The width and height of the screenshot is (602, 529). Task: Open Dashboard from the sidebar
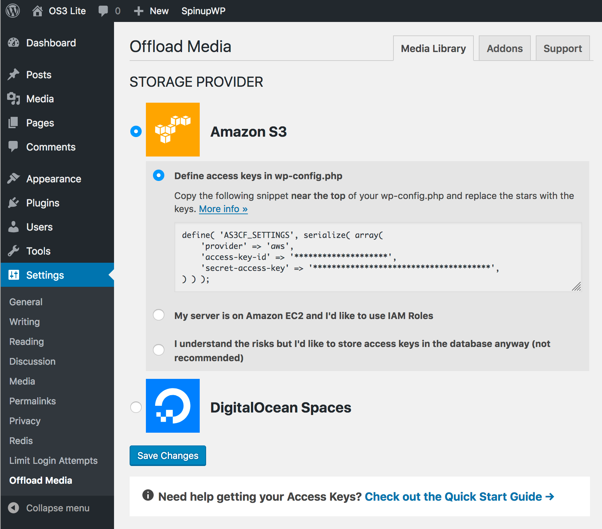(x=51, y=43)
